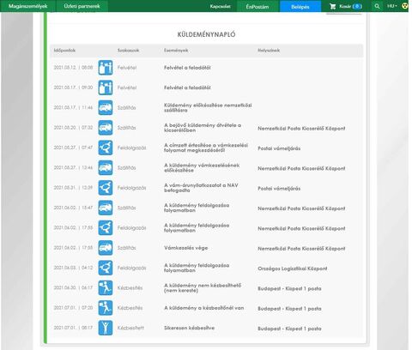Click 'Országos Logisztikai Központ' location
The height and width of the screenshot is (350, 412).
pyautogui.click(x=293, y=269)
